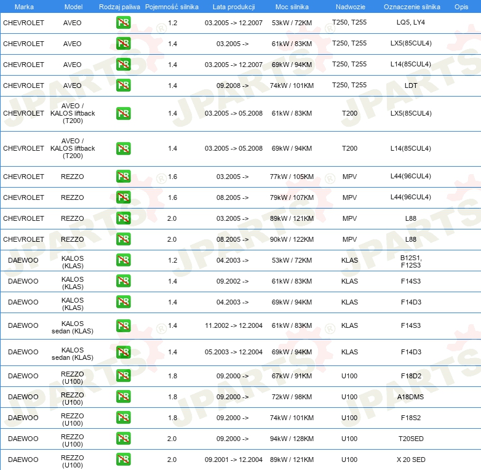Image resolution: width=481 pixels, height=470 pixels.
Task: Click the Rodzaj paliwa column header
Action: 119,7
